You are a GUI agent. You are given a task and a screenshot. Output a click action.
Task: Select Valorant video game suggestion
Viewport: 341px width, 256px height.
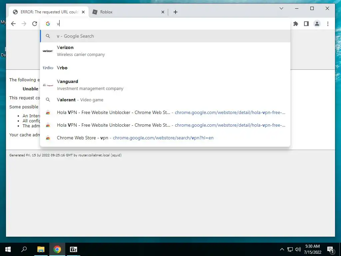point(165,100)
